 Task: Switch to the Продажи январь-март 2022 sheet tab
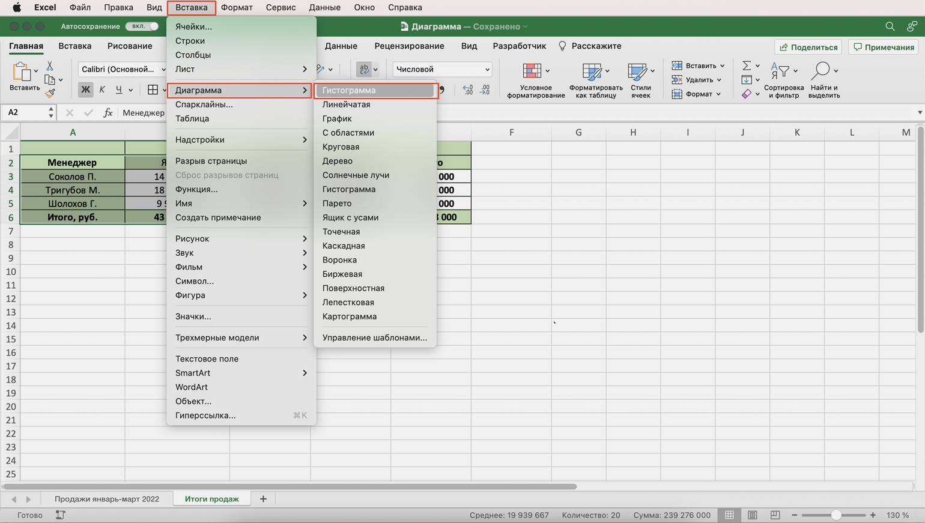[107, 499]
